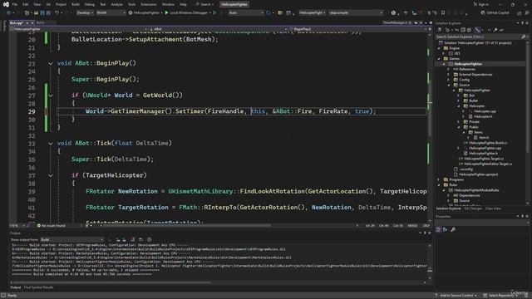Open the skipcompile arguments dropdown in the toolbar
Viewport: 532px width, 299px height.
(x=356, y=12)
